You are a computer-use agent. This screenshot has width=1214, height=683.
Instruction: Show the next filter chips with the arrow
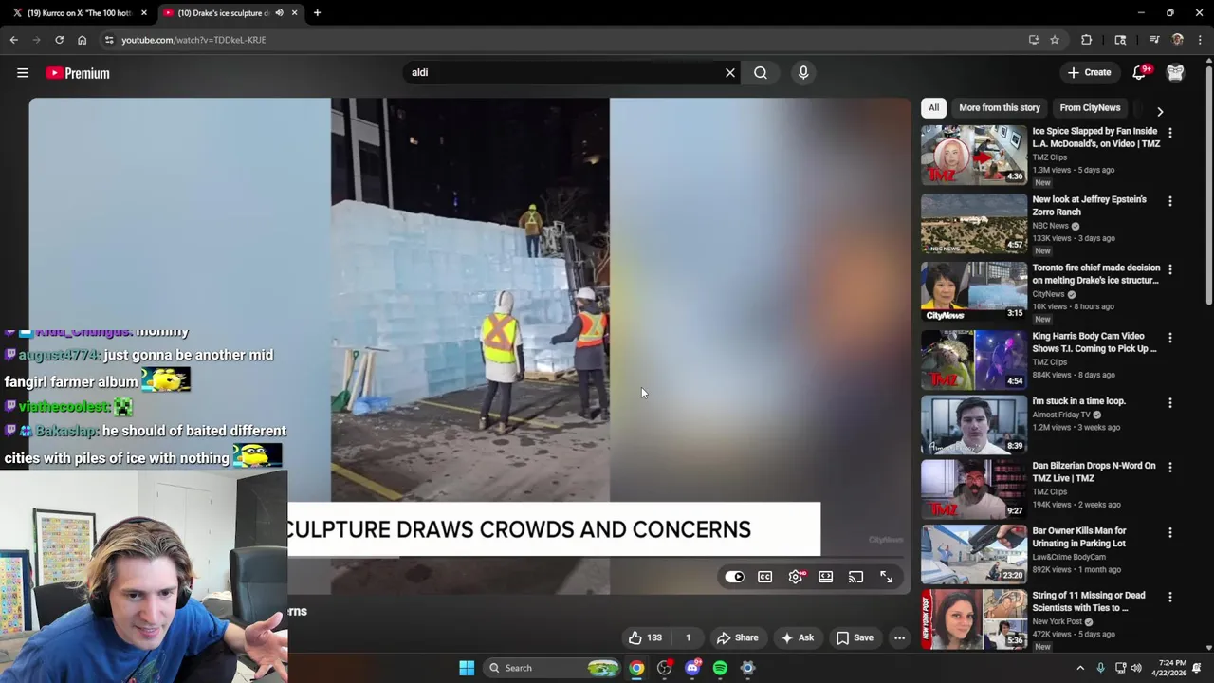pos(1160,111)
